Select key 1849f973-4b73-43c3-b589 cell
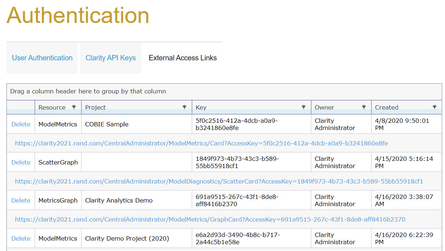The image size is (445, 251). point(252,162)
